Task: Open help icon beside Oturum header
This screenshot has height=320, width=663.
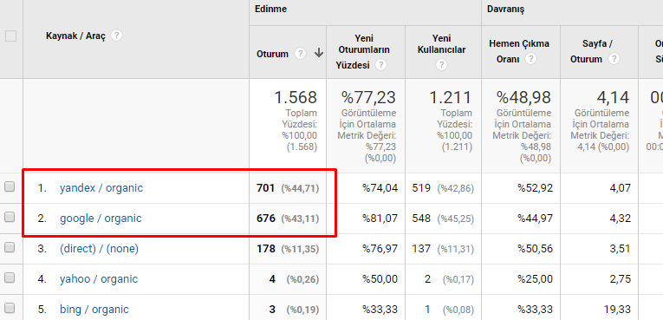Action: [300, 54]
